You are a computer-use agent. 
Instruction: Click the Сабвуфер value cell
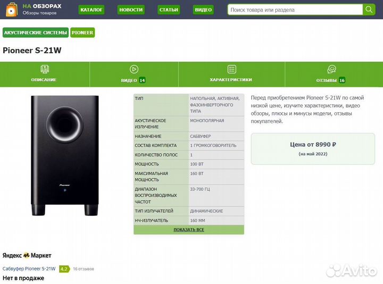[216, 136]
